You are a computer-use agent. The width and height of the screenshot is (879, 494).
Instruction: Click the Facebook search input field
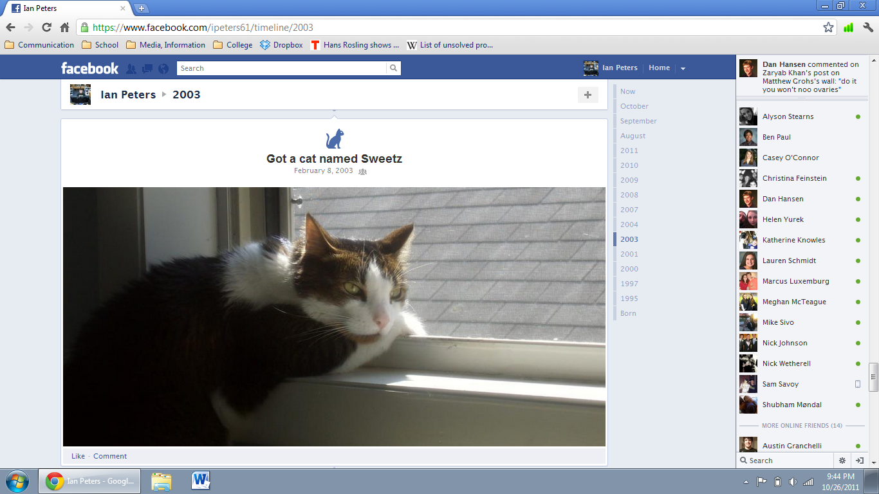tap(282, 68)
